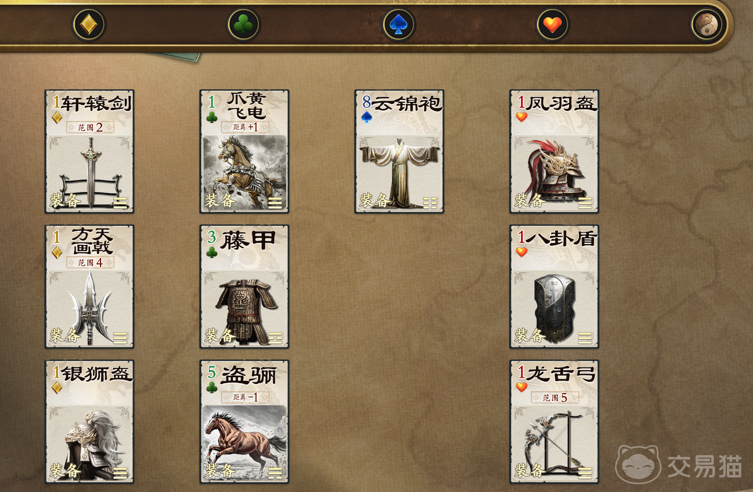The height and width of the screenshot is (492, 753).
Task: Open the 爪黄飞电 horse card
Action: point(244,151)
